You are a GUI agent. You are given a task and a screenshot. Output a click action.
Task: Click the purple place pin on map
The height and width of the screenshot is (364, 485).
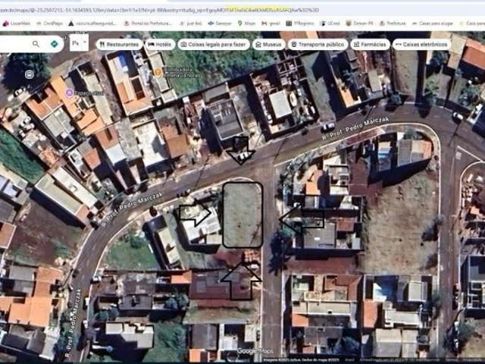(70, 93)
